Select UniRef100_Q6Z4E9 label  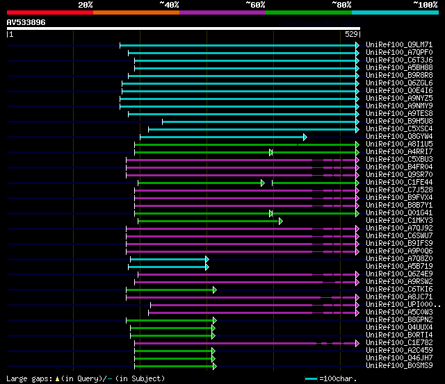click(x=399, y=274)
